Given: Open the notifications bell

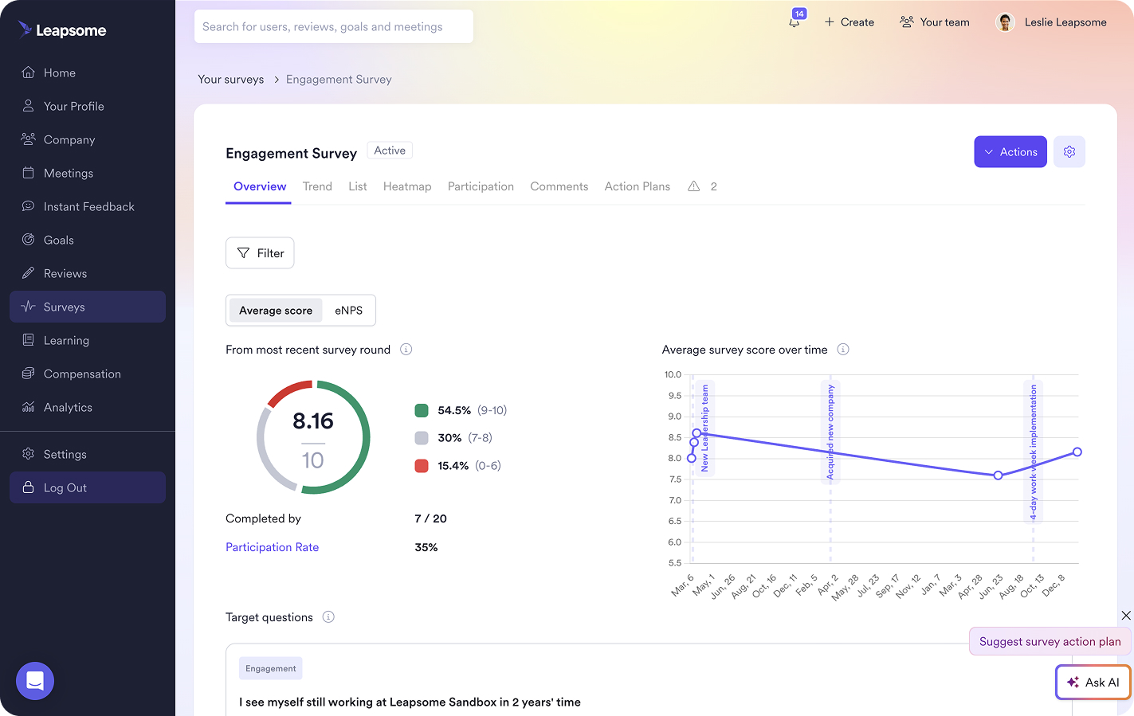Looking at the screenshot, I should pos(795,24).
